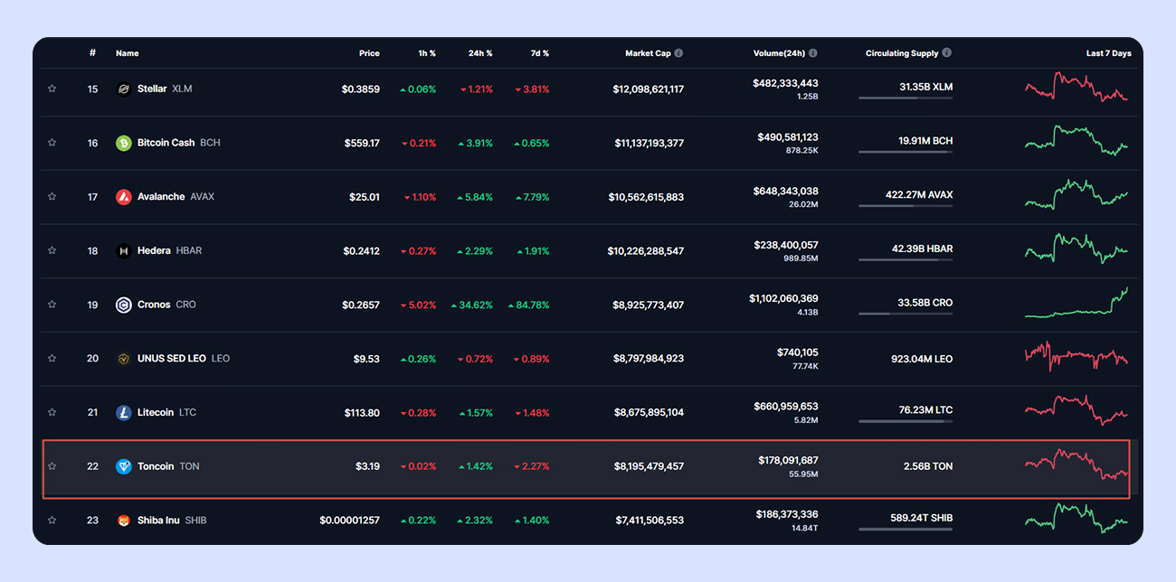Click Bitcoin Cash circulating supply progress bar
Screen dimensions: 1176x582
[x=905, y=153]
